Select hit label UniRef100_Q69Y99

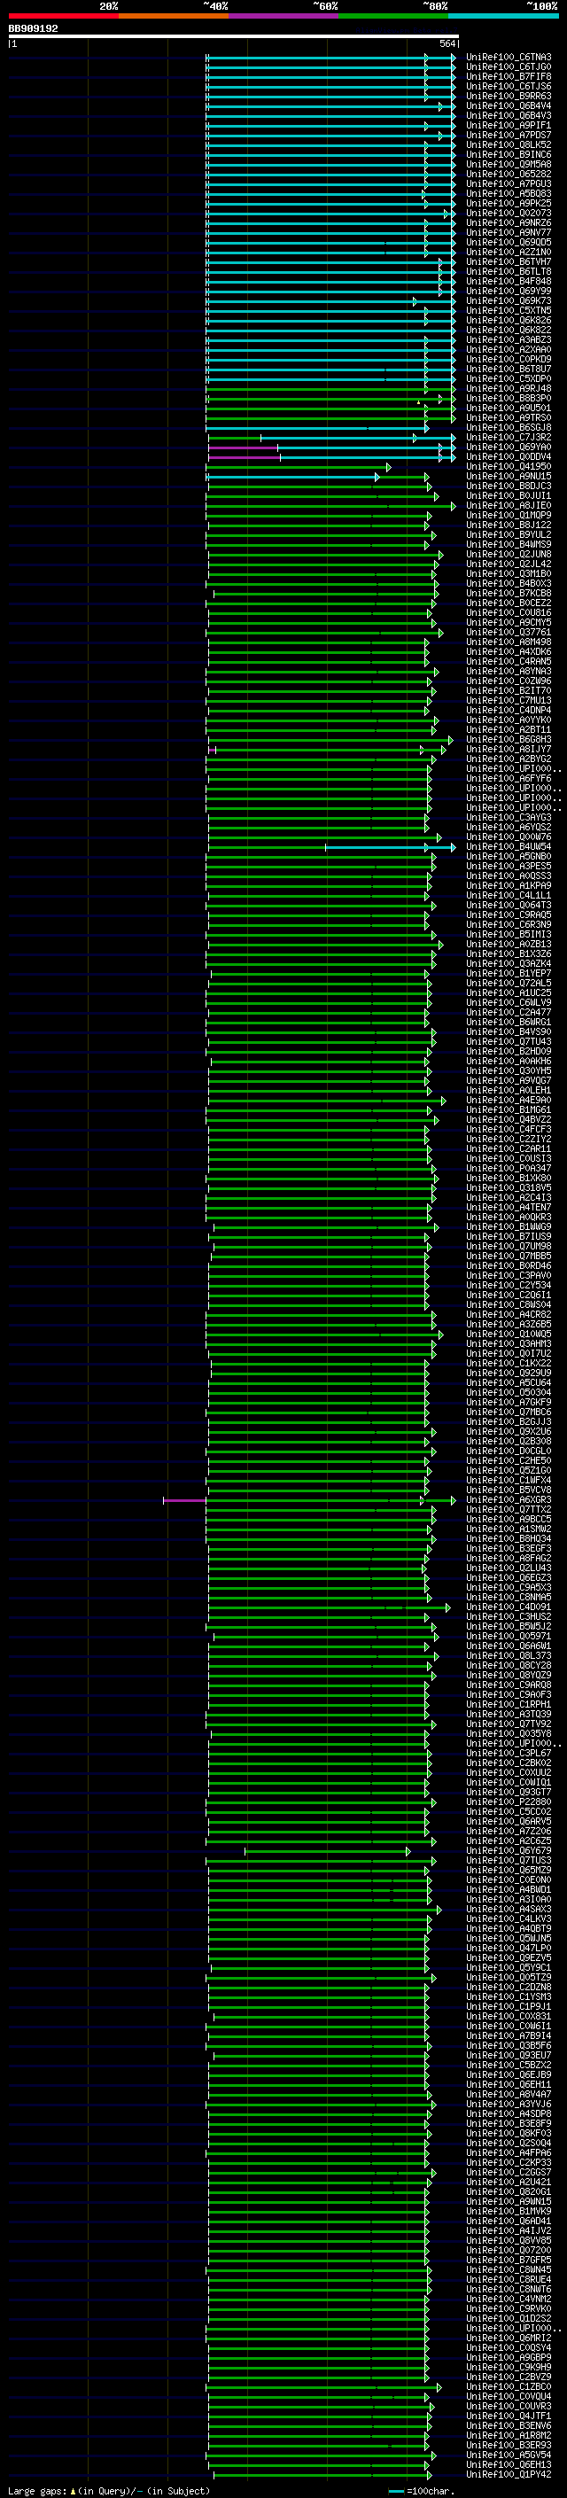[x=509, y=291]
